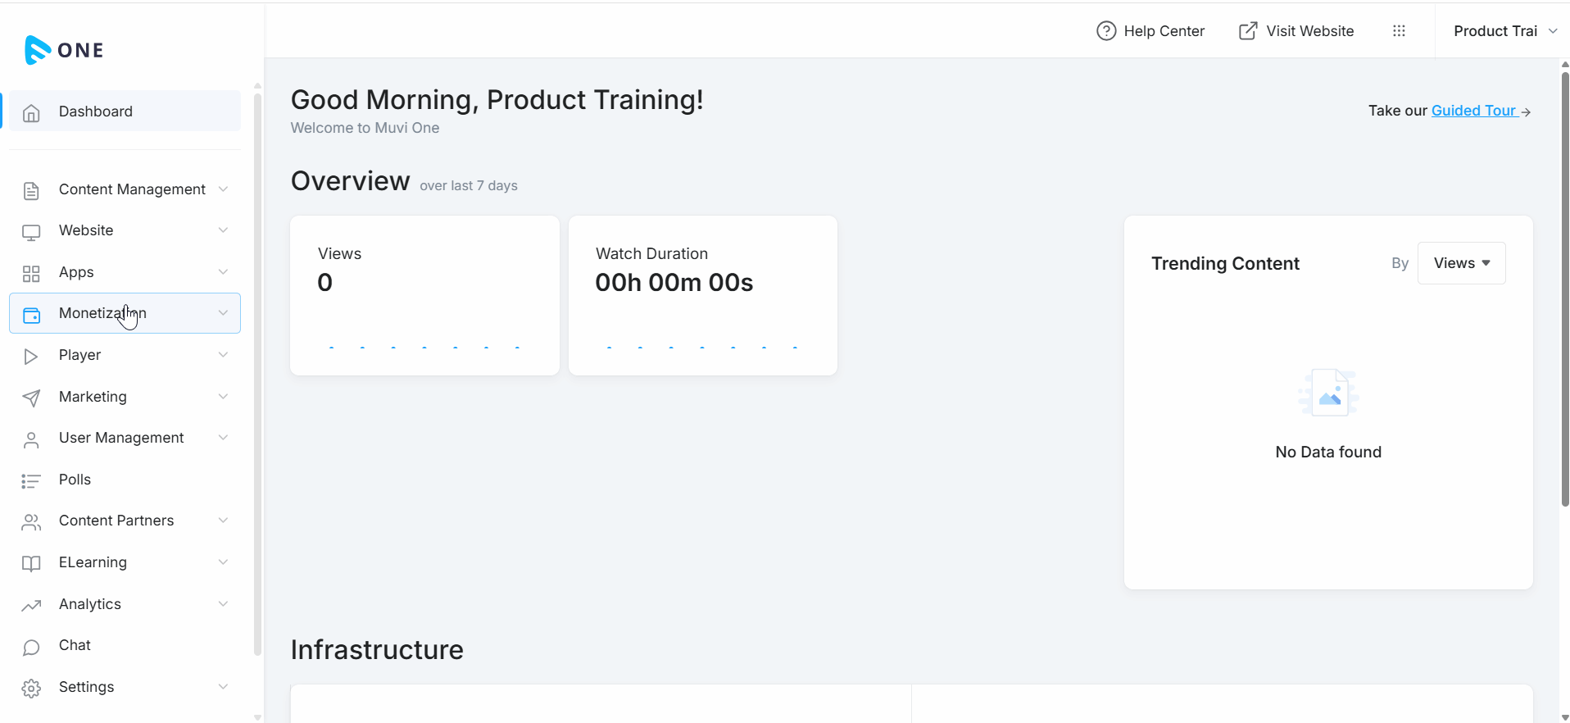Viewport: 1570px width, 723px height.
Task: Open the Marketing menu item
Action: click(x=93, y=397)
